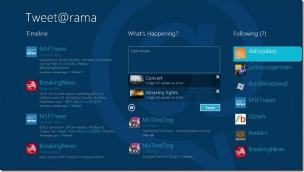Click the MSFTnews avatar in the Following list

[240, 103]
